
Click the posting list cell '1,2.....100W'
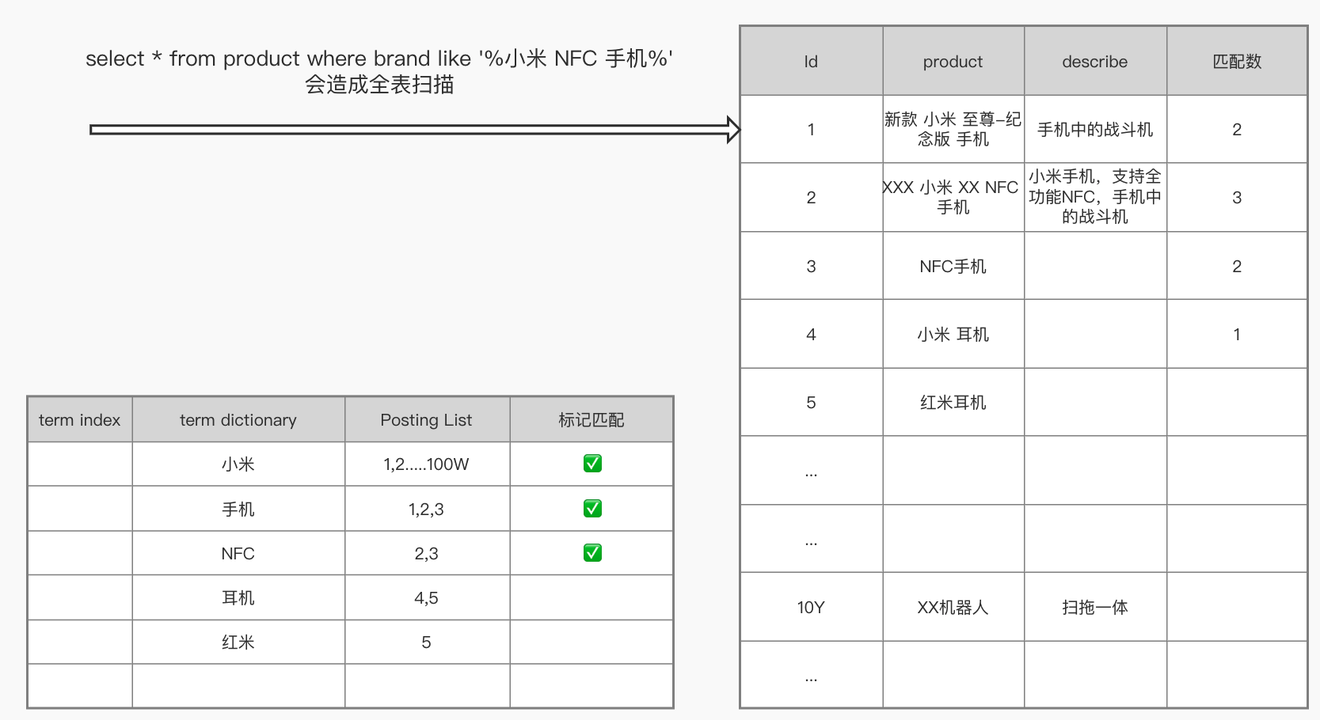point(427,464)
